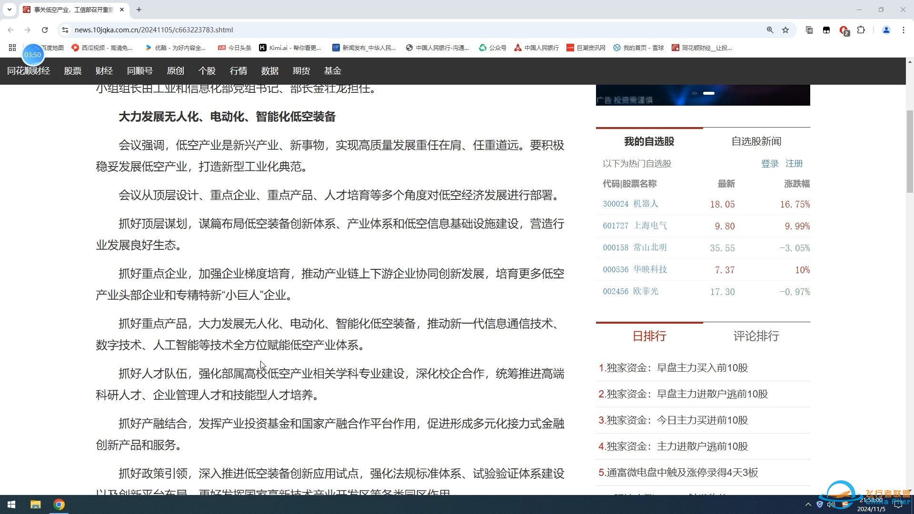Open the 中国人民银行-沟通 bookmark
The height and width of the screenshot is (514, 914).
437,48
